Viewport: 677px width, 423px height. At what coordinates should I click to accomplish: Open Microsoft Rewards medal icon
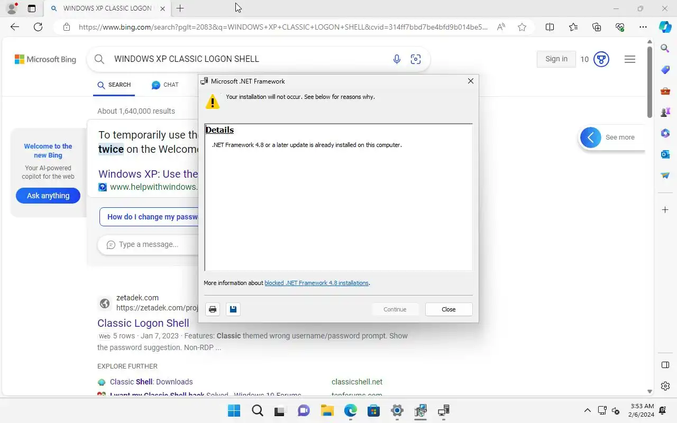pos(601,59)
